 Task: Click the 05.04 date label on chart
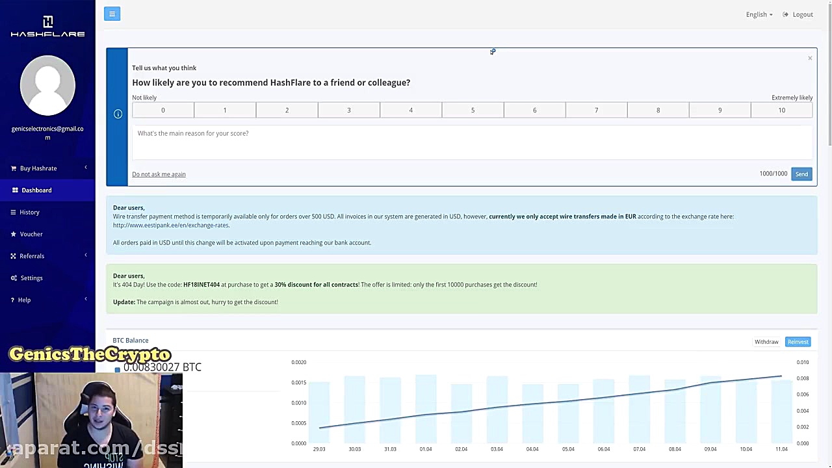[x=568, y=449]
